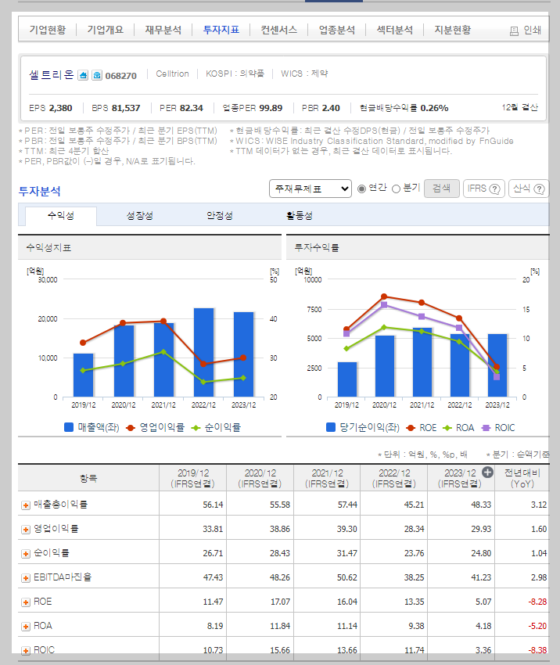Click the BPS 81,537 value
560x665 pixels.
[x=125, y=108]
